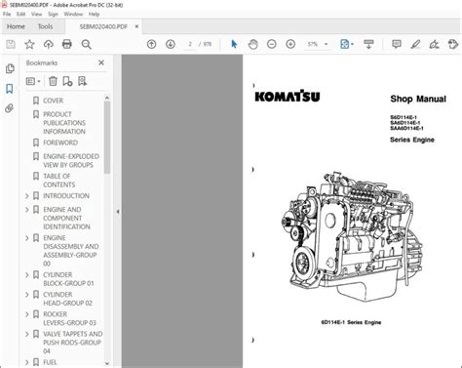The height and width of the screenshot is (368, 462).
Task: Print the document with the printer icon
Action: click(x=67, y=44)
